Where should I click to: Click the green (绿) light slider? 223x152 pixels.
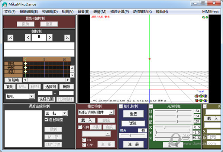click(x=173, y=116)
